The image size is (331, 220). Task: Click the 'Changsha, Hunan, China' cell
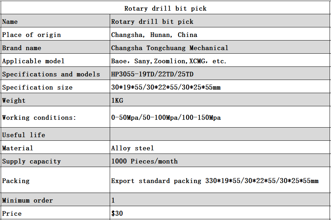[x=220, y=34]
